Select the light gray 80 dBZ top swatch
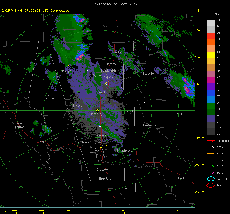The height and width of the screenshot is (214, 230). pyautogui.click(x=211, y=23)
